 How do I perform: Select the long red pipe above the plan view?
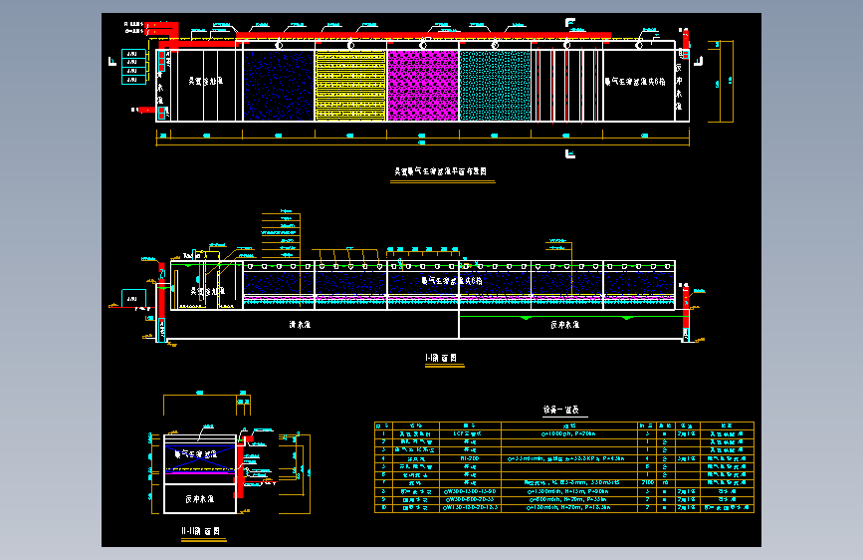424,36
